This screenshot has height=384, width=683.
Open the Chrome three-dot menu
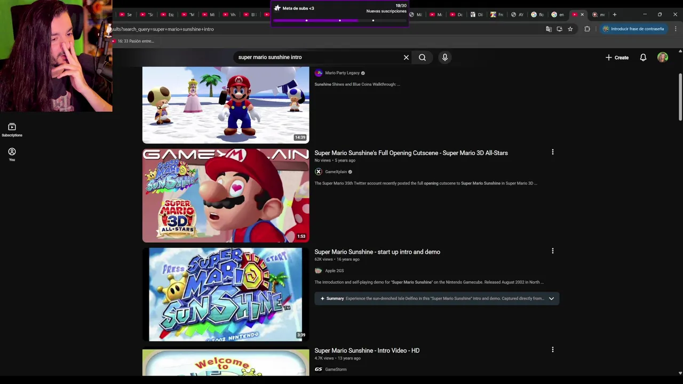(676, 29)
